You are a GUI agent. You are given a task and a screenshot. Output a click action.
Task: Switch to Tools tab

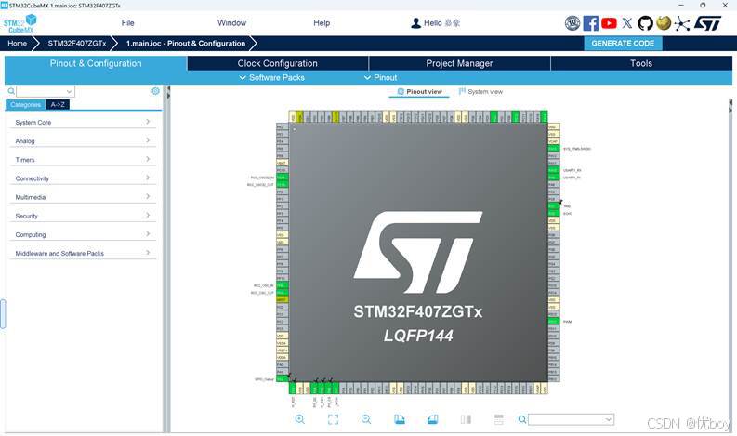pos(641,63)
